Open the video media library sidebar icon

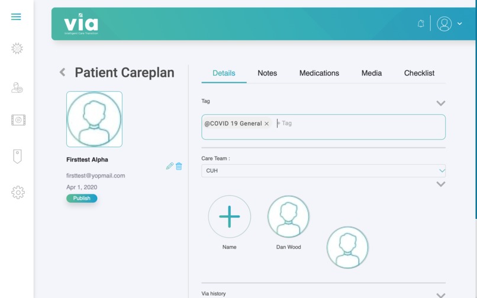(18, 120)
